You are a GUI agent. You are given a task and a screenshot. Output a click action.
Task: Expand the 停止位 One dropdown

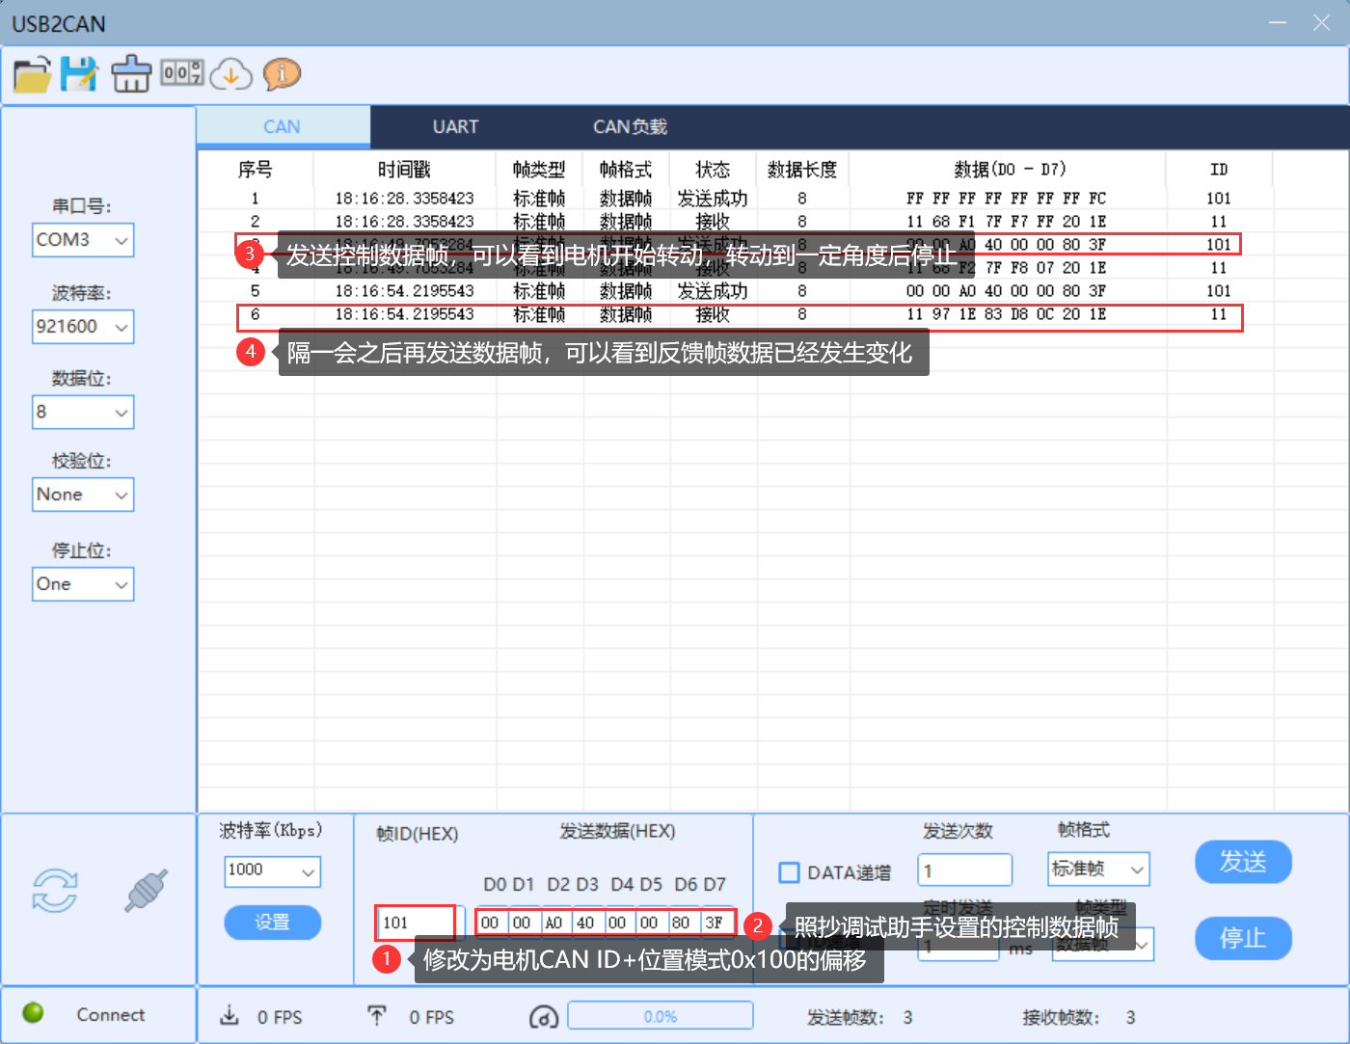(83, 584)
